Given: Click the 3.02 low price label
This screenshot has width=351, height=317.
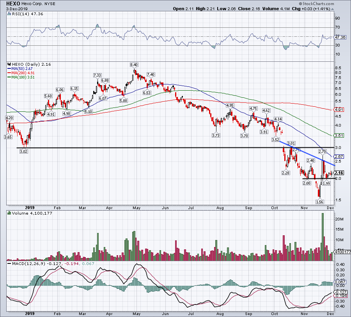Looking at the screenshot, I should (x=23, y=151).
